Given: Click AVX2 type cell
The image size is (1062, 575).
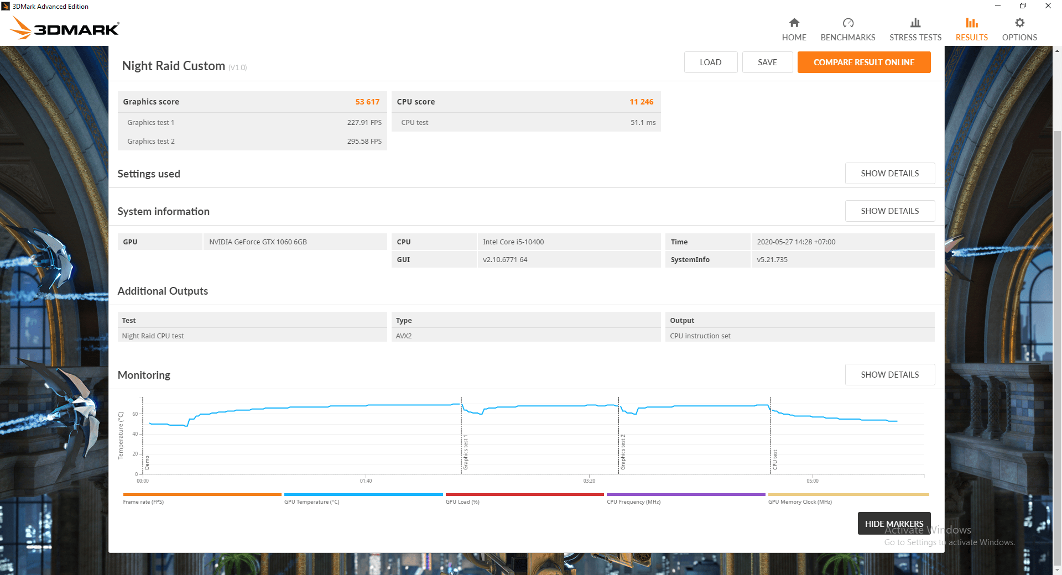Looking at the screenshot, I should (526, 336).
